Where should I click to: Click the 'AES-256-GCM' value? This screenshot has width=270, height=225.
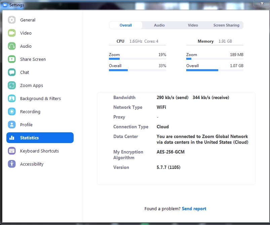click(170, 152)
